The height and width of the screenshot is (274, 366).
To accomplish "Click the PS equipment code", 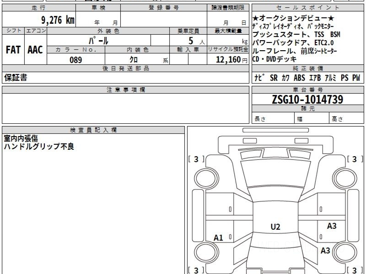I will [345, 78].
